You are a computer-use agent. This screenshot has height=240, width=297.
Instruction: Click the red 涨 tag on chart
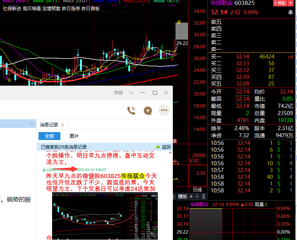tap(175, 141)
